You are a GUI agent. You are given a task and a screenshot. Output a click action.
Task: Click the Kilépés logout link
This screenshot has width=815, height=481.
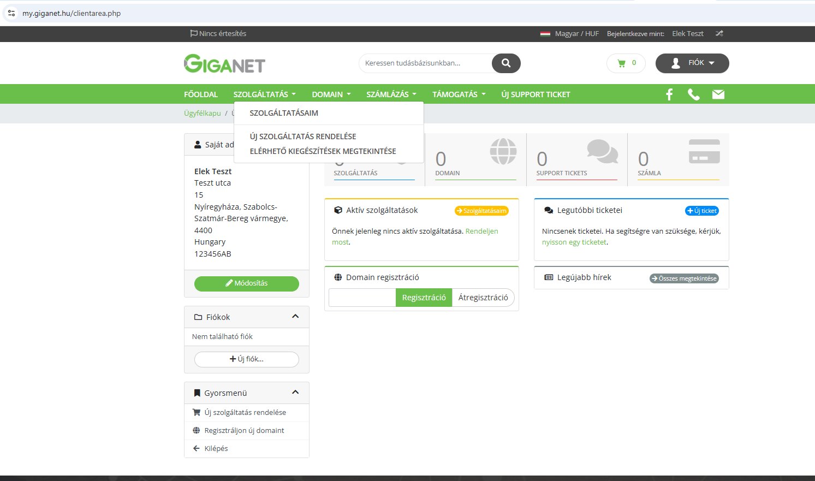pyautogui.click(x=216, y=448)
